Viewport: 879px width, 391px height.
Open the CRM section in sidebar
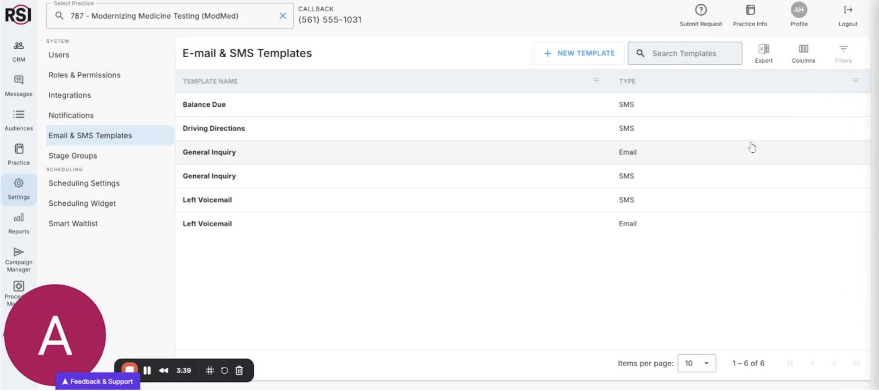[19, 51]
